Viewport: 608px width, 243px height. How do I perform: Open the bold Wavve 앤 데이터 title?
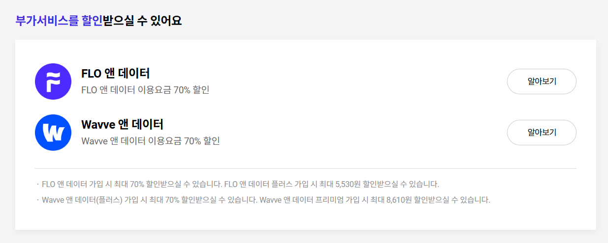pyautogui.click(x=122, y=125)
